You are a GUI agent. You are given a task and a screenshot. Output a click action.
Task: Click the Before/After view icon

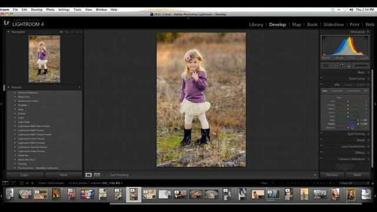pos(97,175)
